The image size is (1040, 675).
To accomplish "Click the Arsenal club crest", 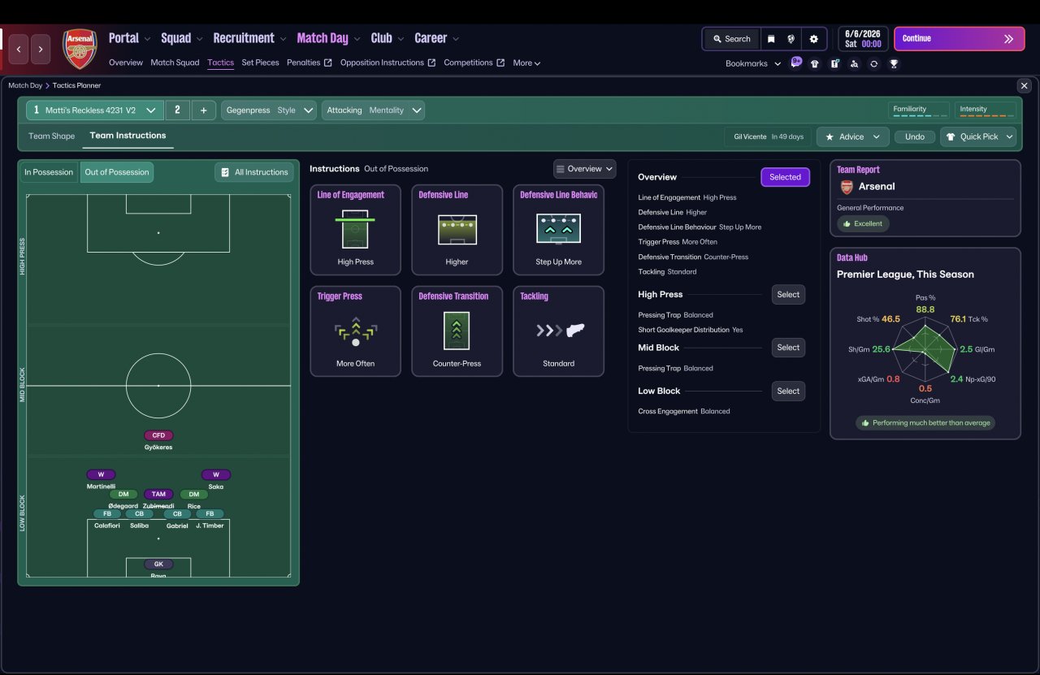I will click(x=80, y=49).
